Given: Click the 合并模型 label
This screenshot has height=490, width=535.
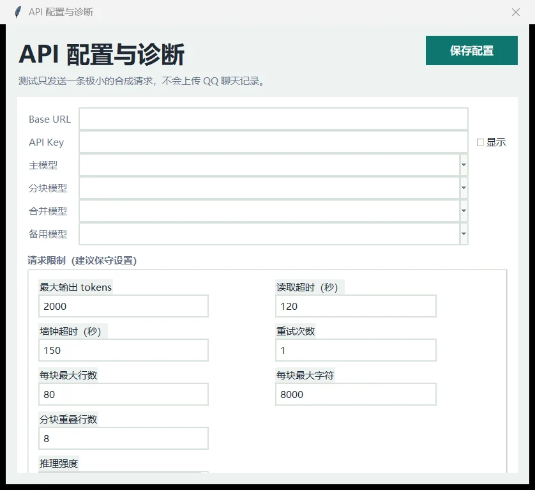Looking at the screenshot, I should click(48, 211).
